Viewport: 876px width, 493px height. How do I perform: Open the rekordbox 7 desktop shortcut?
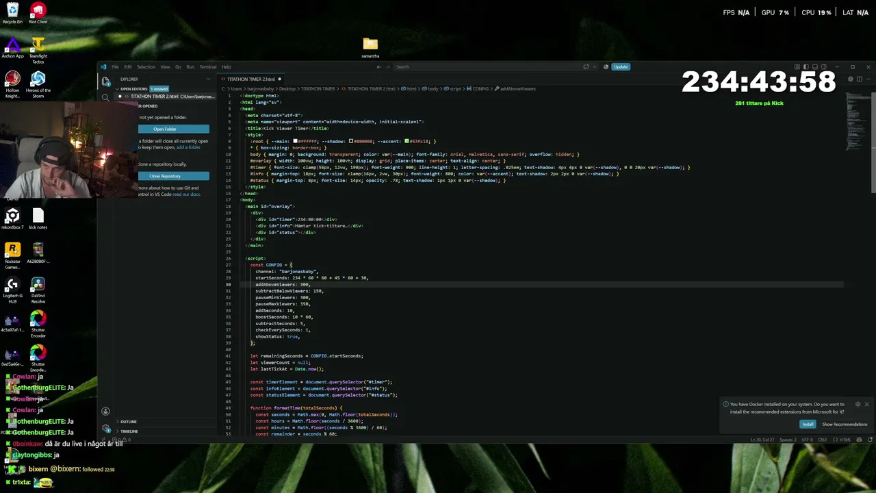click(12, 219)
